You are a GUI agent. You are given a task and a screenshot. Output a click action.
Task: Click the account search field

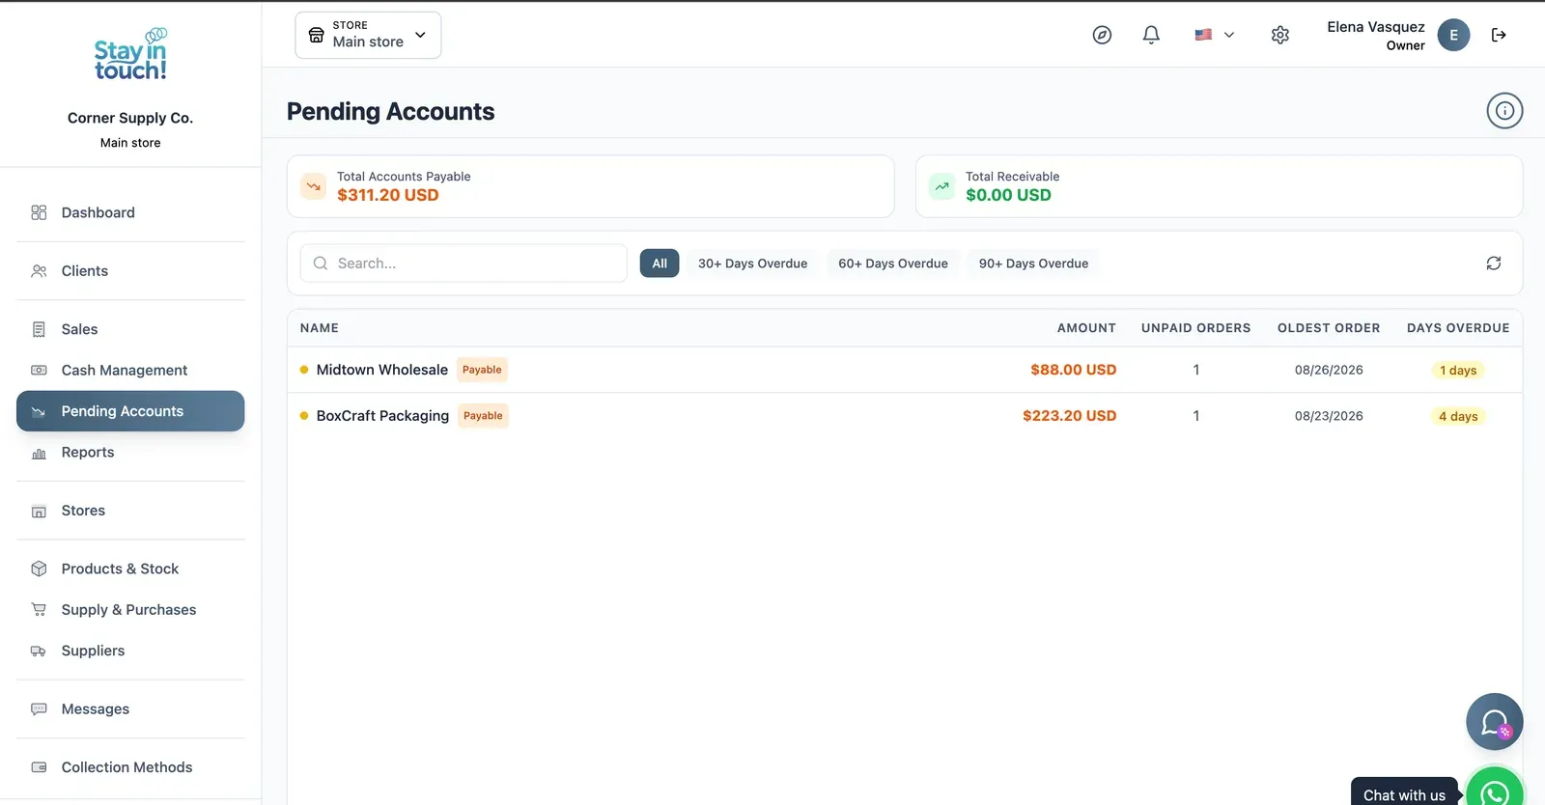coord(463,264)
